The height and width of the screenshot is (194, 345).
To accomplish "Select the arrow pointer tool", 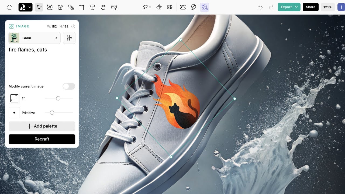I will coord(39,7).
